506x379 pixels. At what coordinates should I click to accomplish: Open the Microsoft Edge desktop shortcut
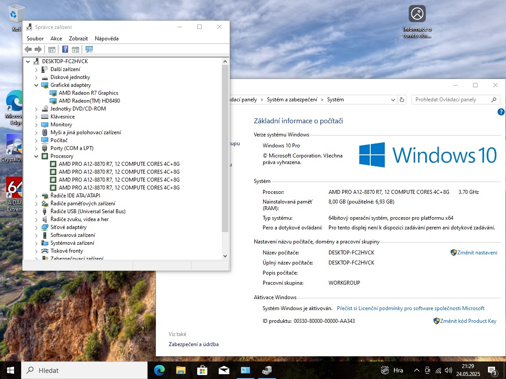[14, 107]
